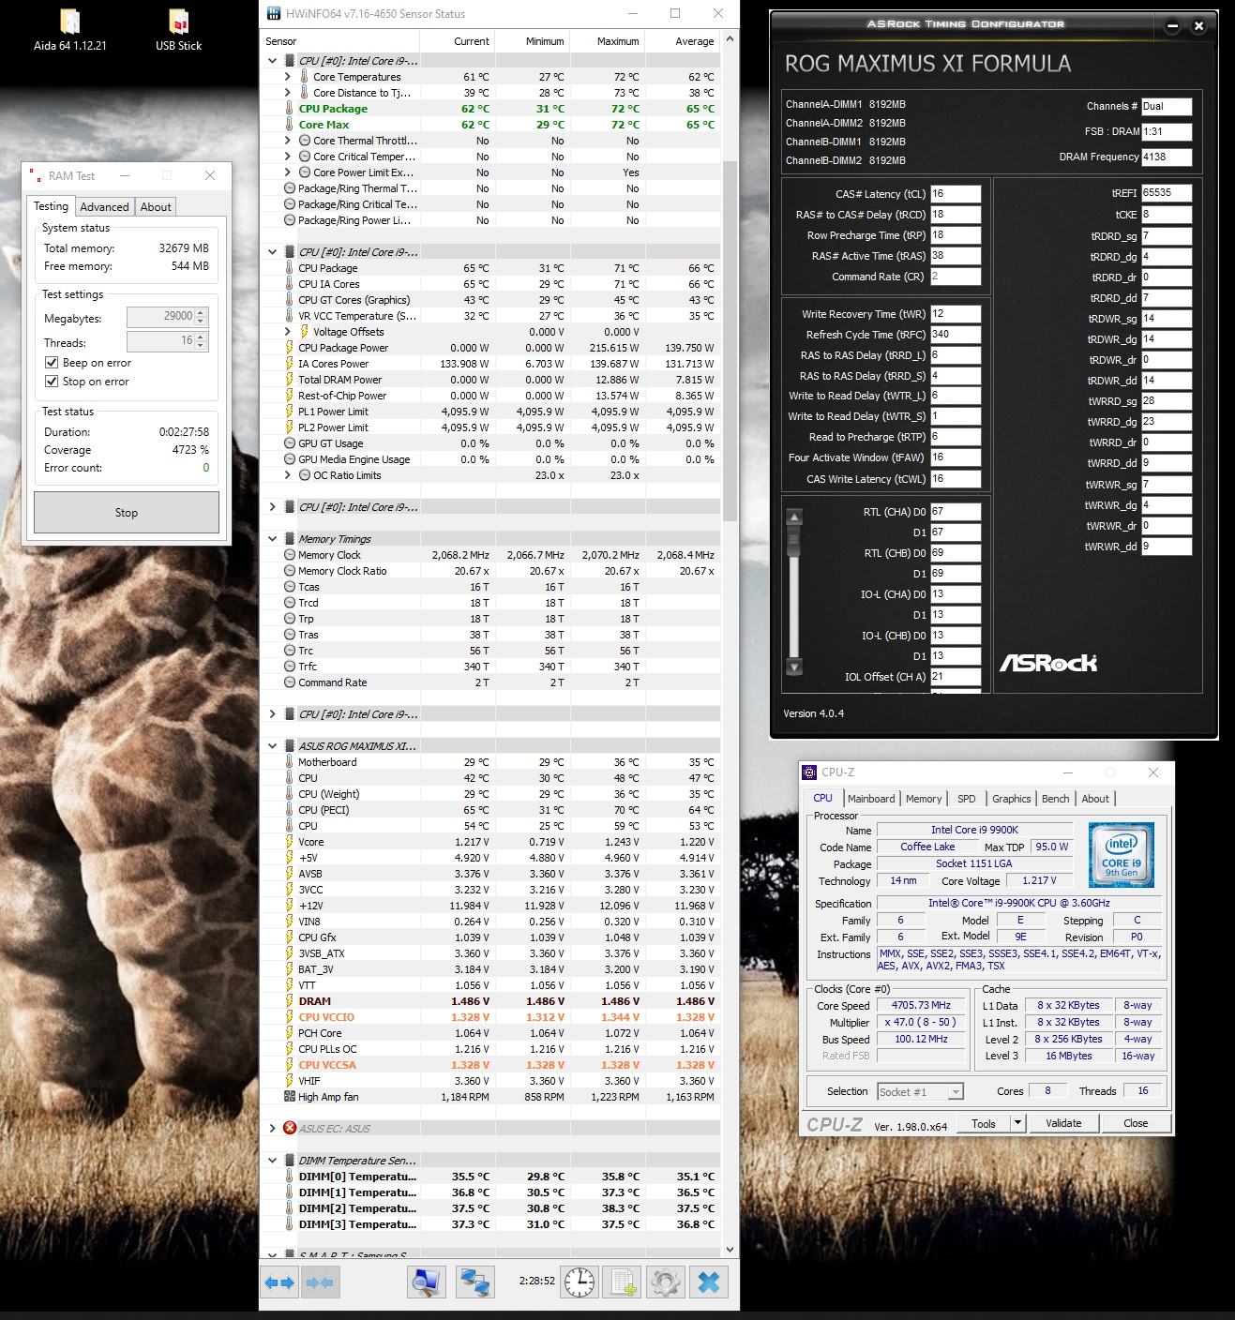1235x1320 pixels.
Task: Switch to the Mainboard tab in CPU-Z
Action: (871, 799)
